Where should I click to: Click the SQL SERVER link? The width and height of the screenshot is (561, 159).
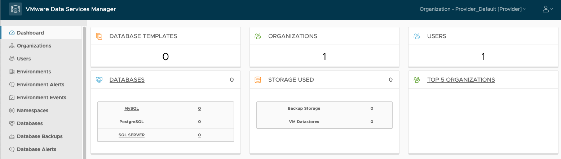(132, 135)
